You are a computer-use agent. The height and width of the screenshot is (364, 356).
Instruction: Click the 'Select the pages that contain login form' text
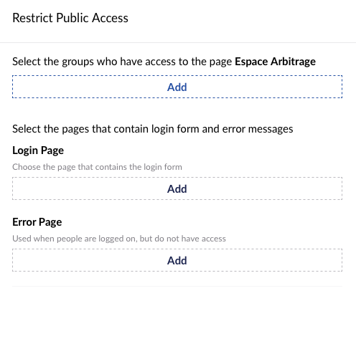tap(153, 129)
